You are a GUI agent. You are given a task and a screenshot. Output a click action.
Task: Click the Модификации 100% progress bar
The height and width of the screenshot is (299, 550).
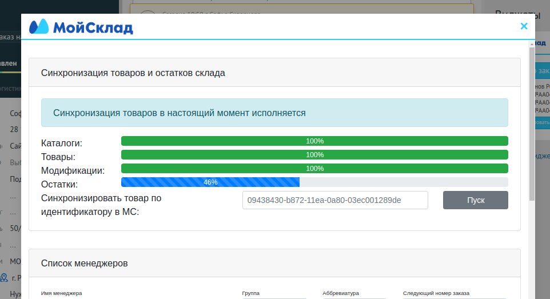[x=314, y=169]
